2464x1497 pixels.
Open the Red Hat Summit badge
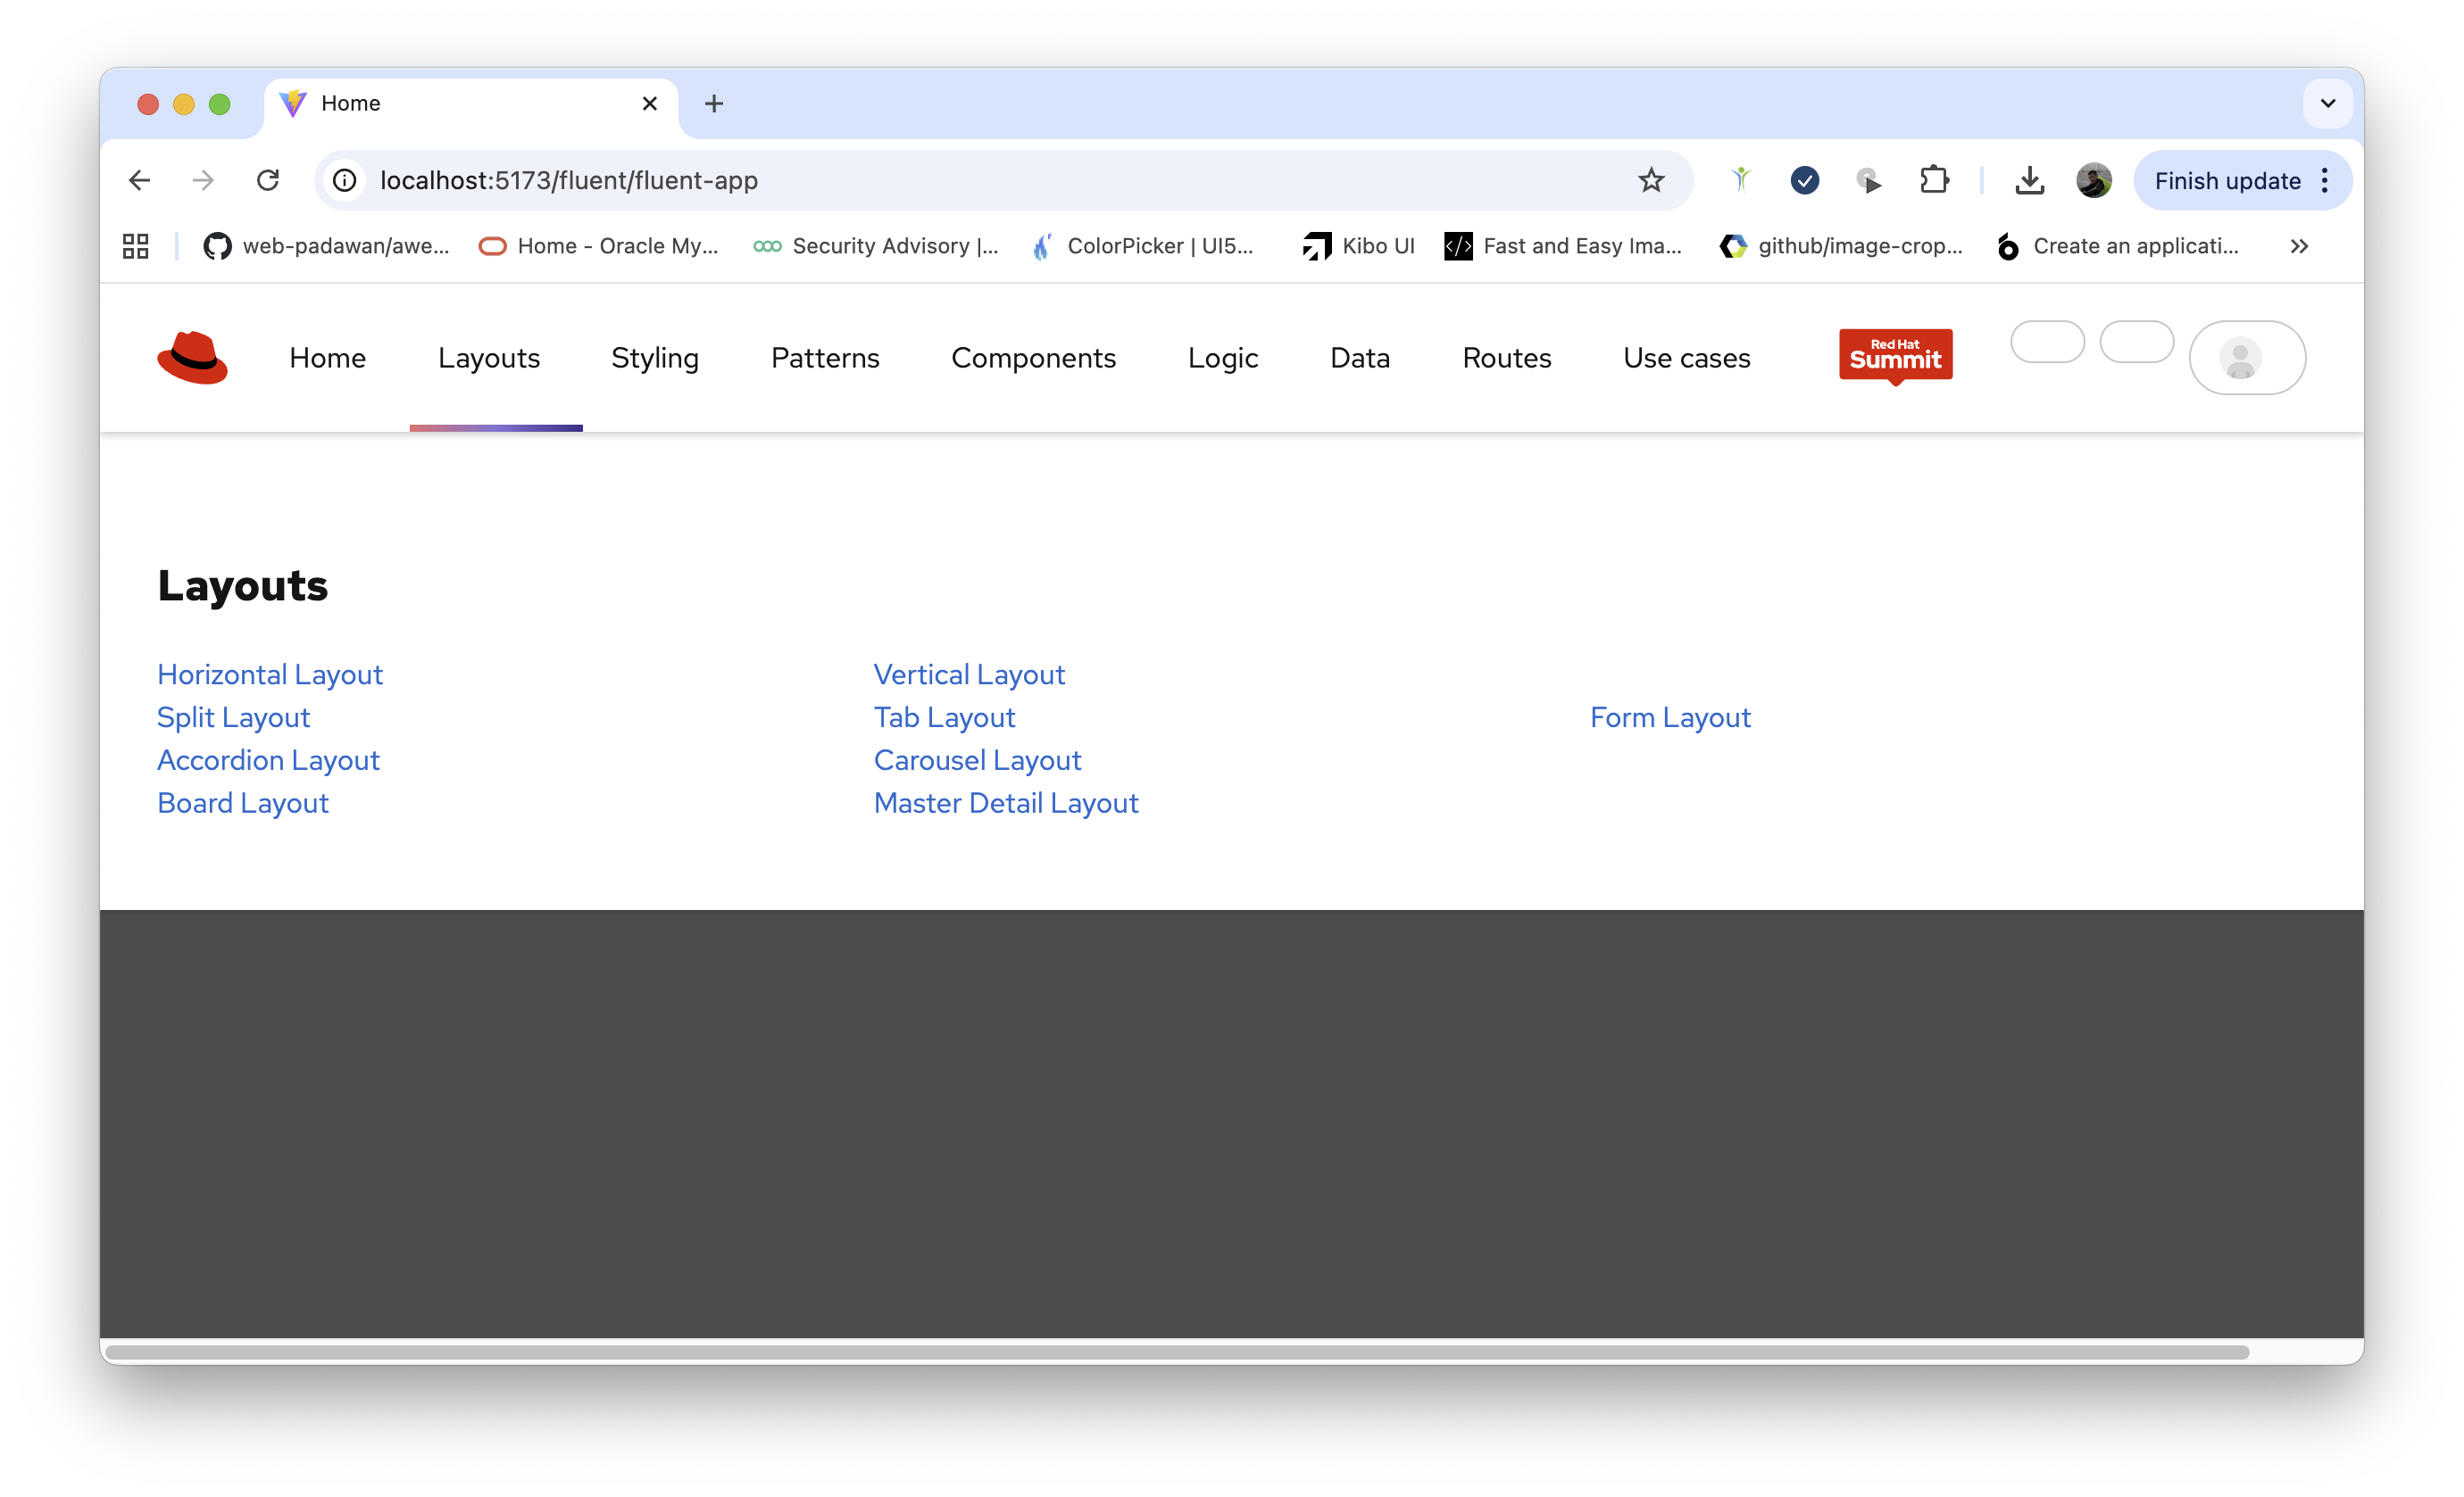click(x=1895, y=356)
